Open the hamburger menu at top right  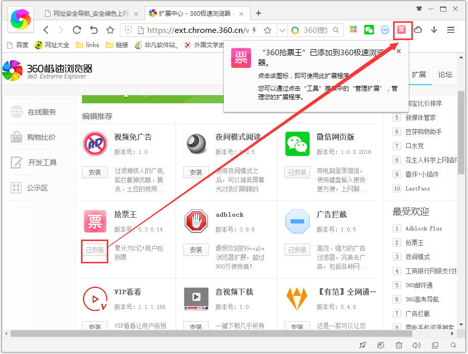click(x=451, y=30)
